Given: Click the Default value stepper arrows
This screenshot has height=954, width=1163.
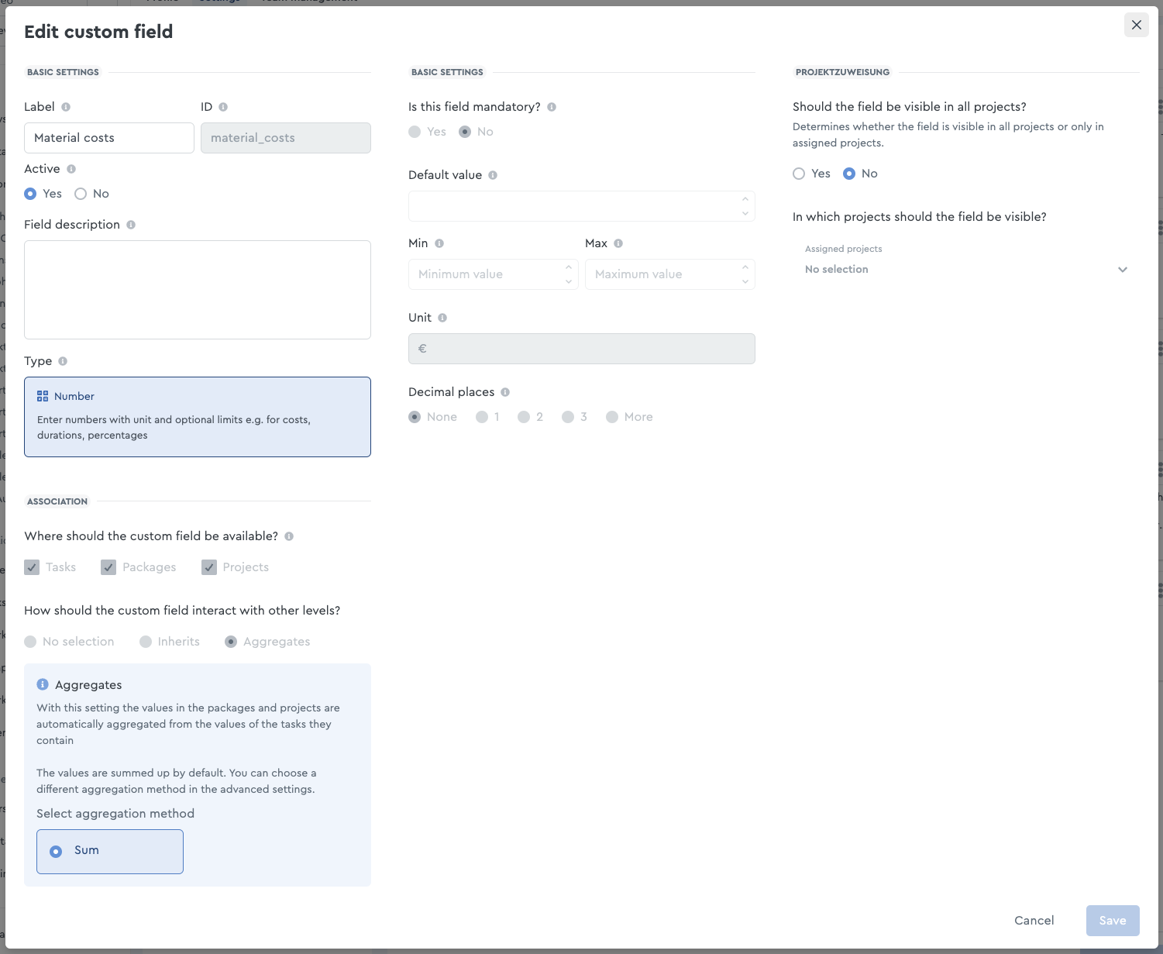Looking at the screenshot, I should (745, 206).
